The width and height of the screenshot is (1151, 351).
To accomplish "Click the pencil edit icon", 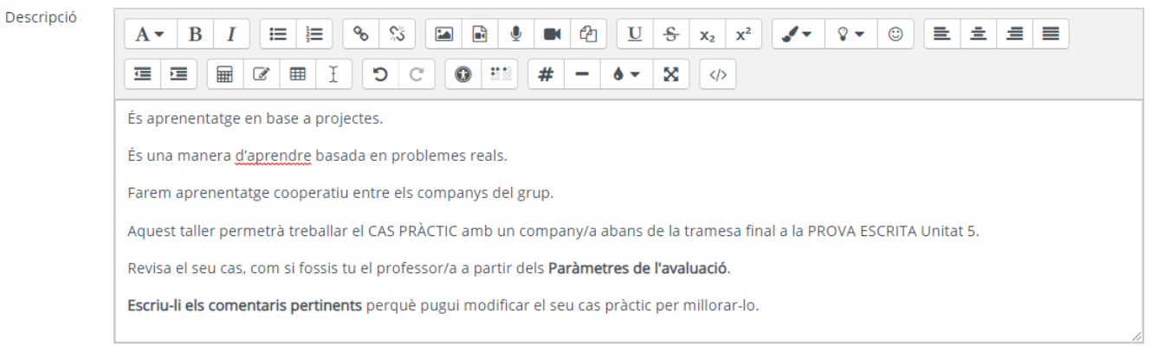I will [x=261, y=75].
